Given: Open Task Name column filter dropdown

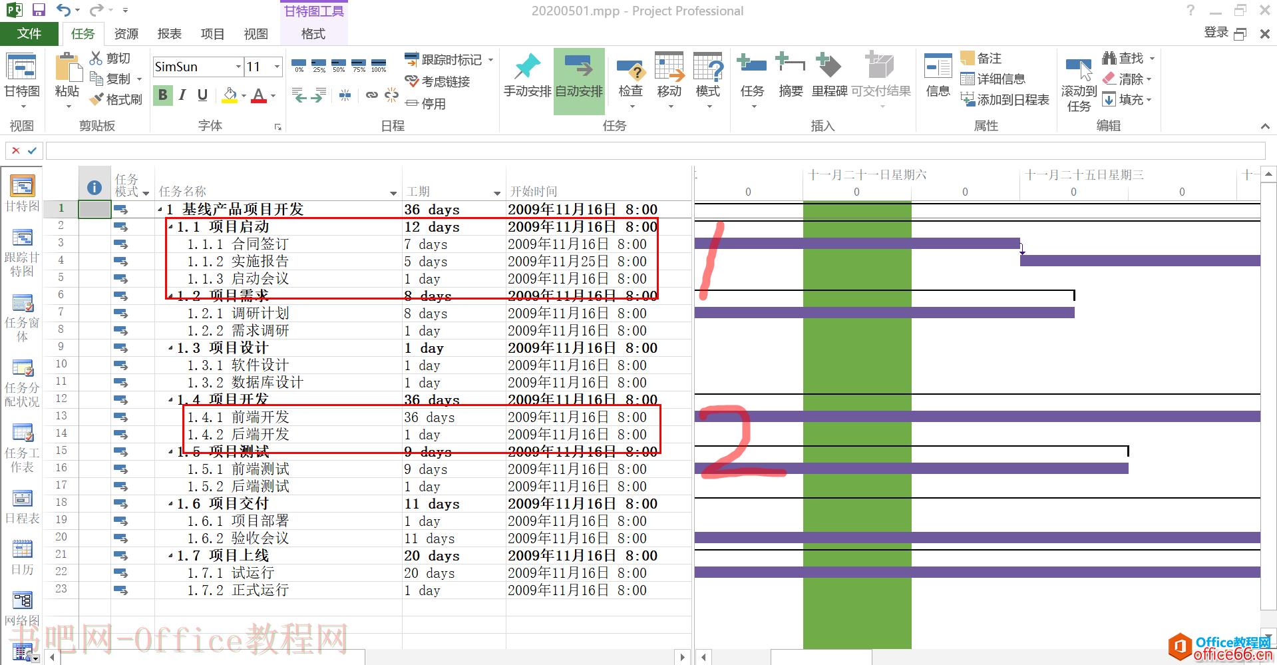Looking at the screenshot, I should pyautogui.click(x=393, y=193).
